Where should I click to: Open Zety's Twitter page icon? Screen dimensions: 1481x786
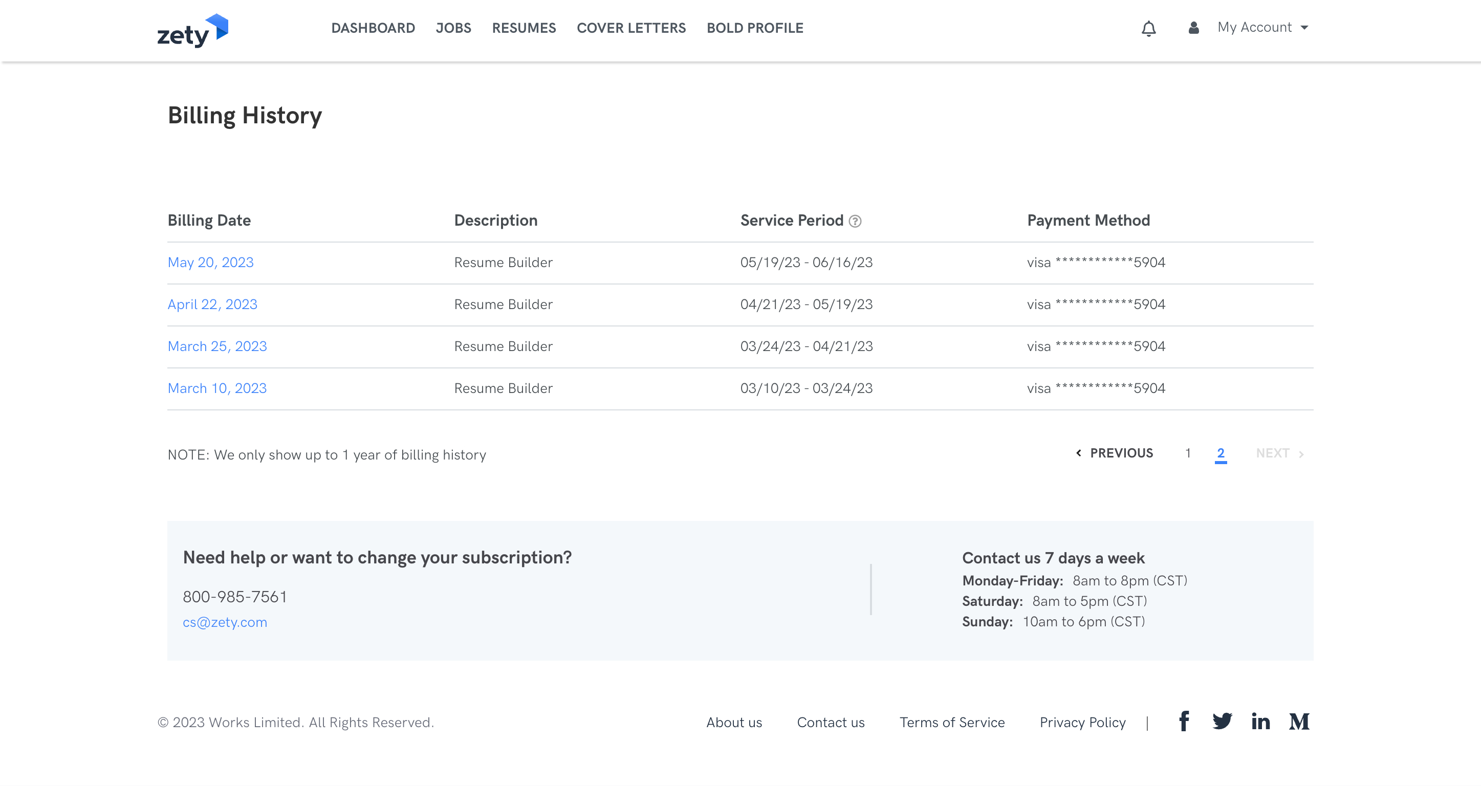1222,721
